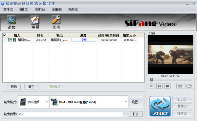Close the converter window
Image resolution: width=197 pixels, height=121 pixels.
(x=194, y=4)
